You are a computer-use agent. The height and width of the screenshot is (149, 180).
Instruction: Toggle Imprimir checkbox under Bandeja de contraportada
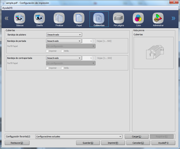(47, 68)
